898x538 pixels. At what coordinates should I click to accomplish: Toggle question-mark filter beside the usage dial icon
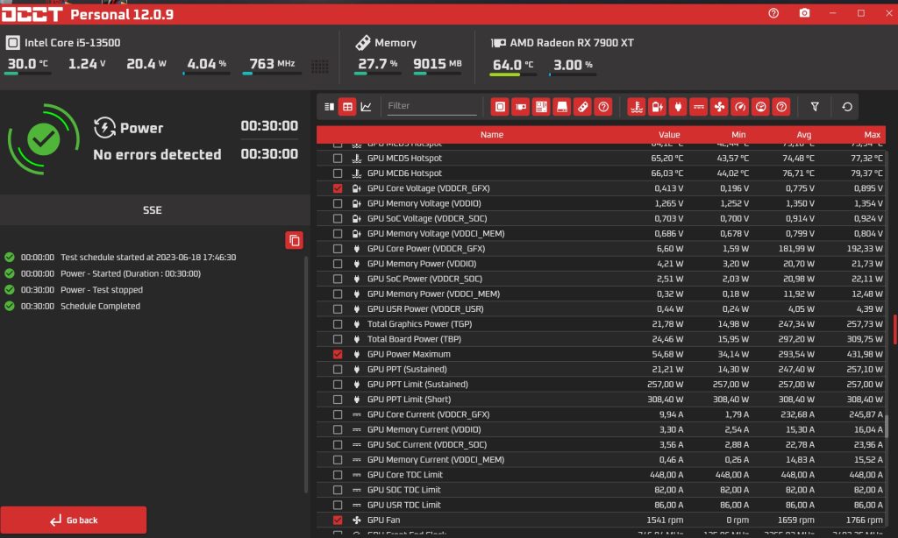pos(781,107)
